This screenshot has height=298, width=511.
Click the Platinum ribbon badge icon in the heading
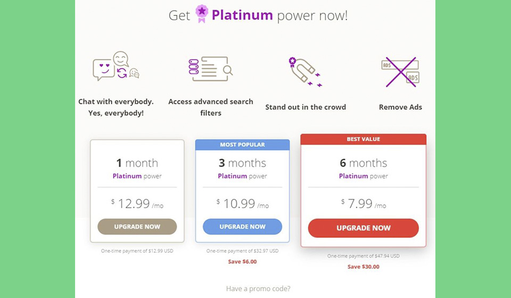pos(201,14)
